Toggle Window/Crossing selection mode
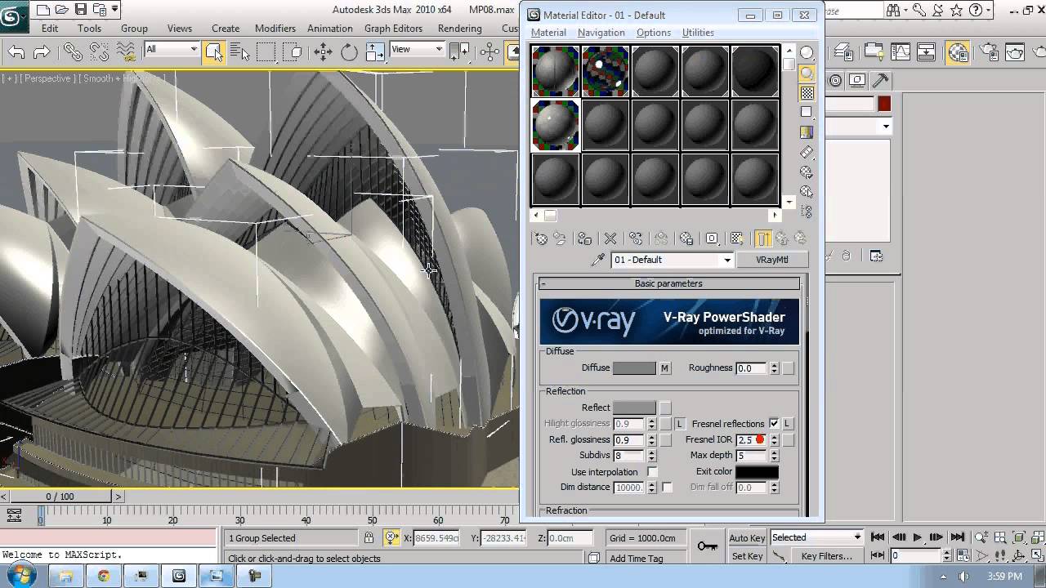Image resolution: width=1046 pixels, height=588 pixels. [x=294, y=52]
